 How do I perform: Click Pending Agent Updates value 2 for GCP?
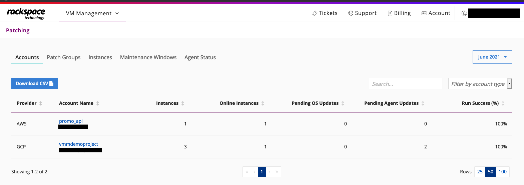(426, 147)
